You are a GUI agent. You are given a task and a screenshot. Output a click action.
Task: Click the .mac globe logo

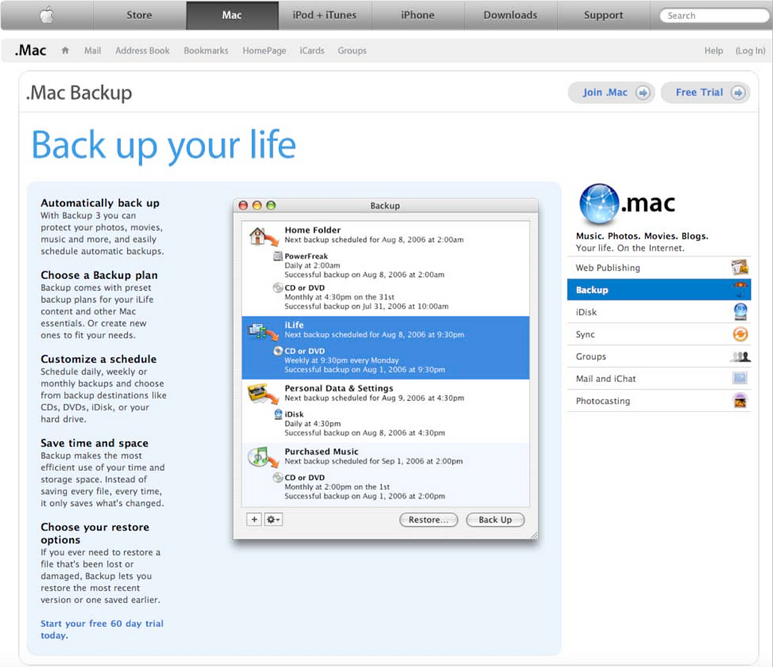pyautogui.click(x=599, y=204)
